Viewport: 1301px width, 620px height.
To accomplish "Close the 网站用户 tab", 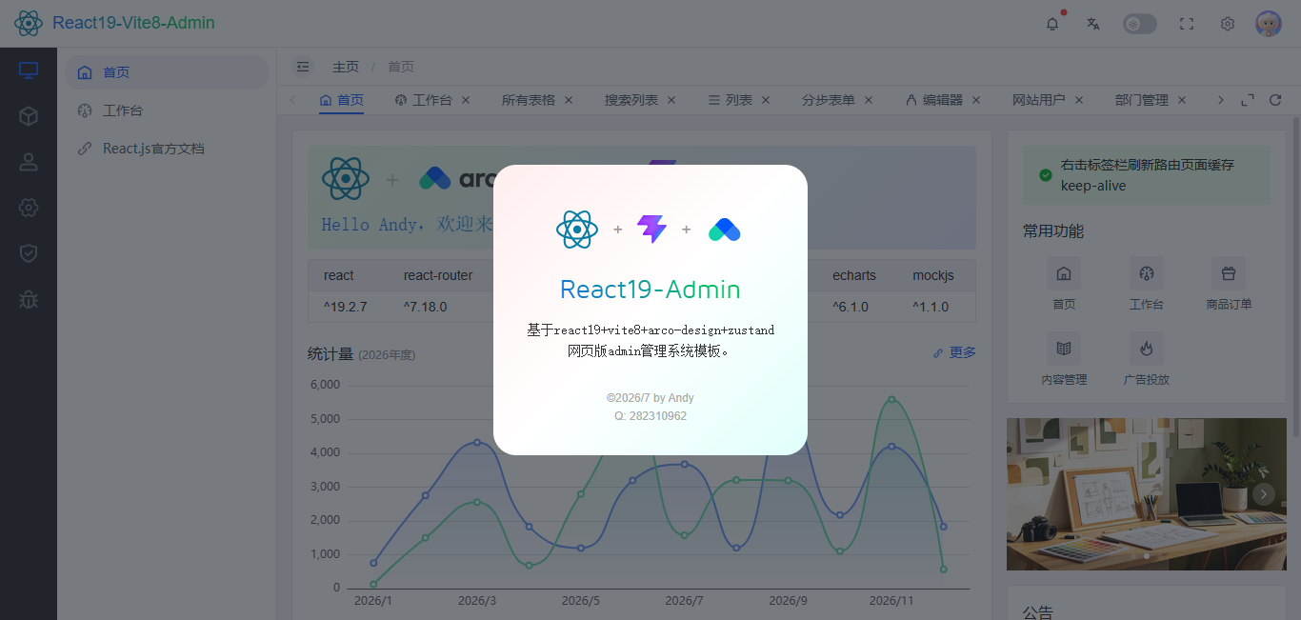I will click(1079, 100).
